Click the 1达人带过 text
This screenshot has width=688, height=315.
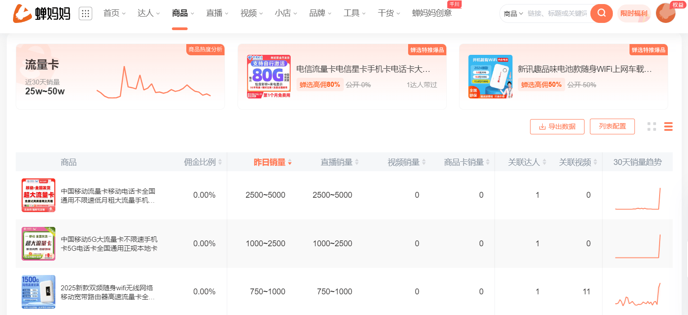(422, 84)
